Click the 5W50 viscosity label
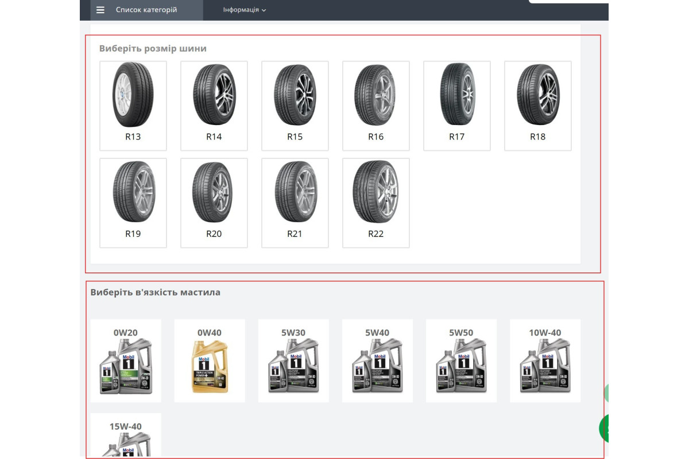Screen dimensions: 689x459 461,332
